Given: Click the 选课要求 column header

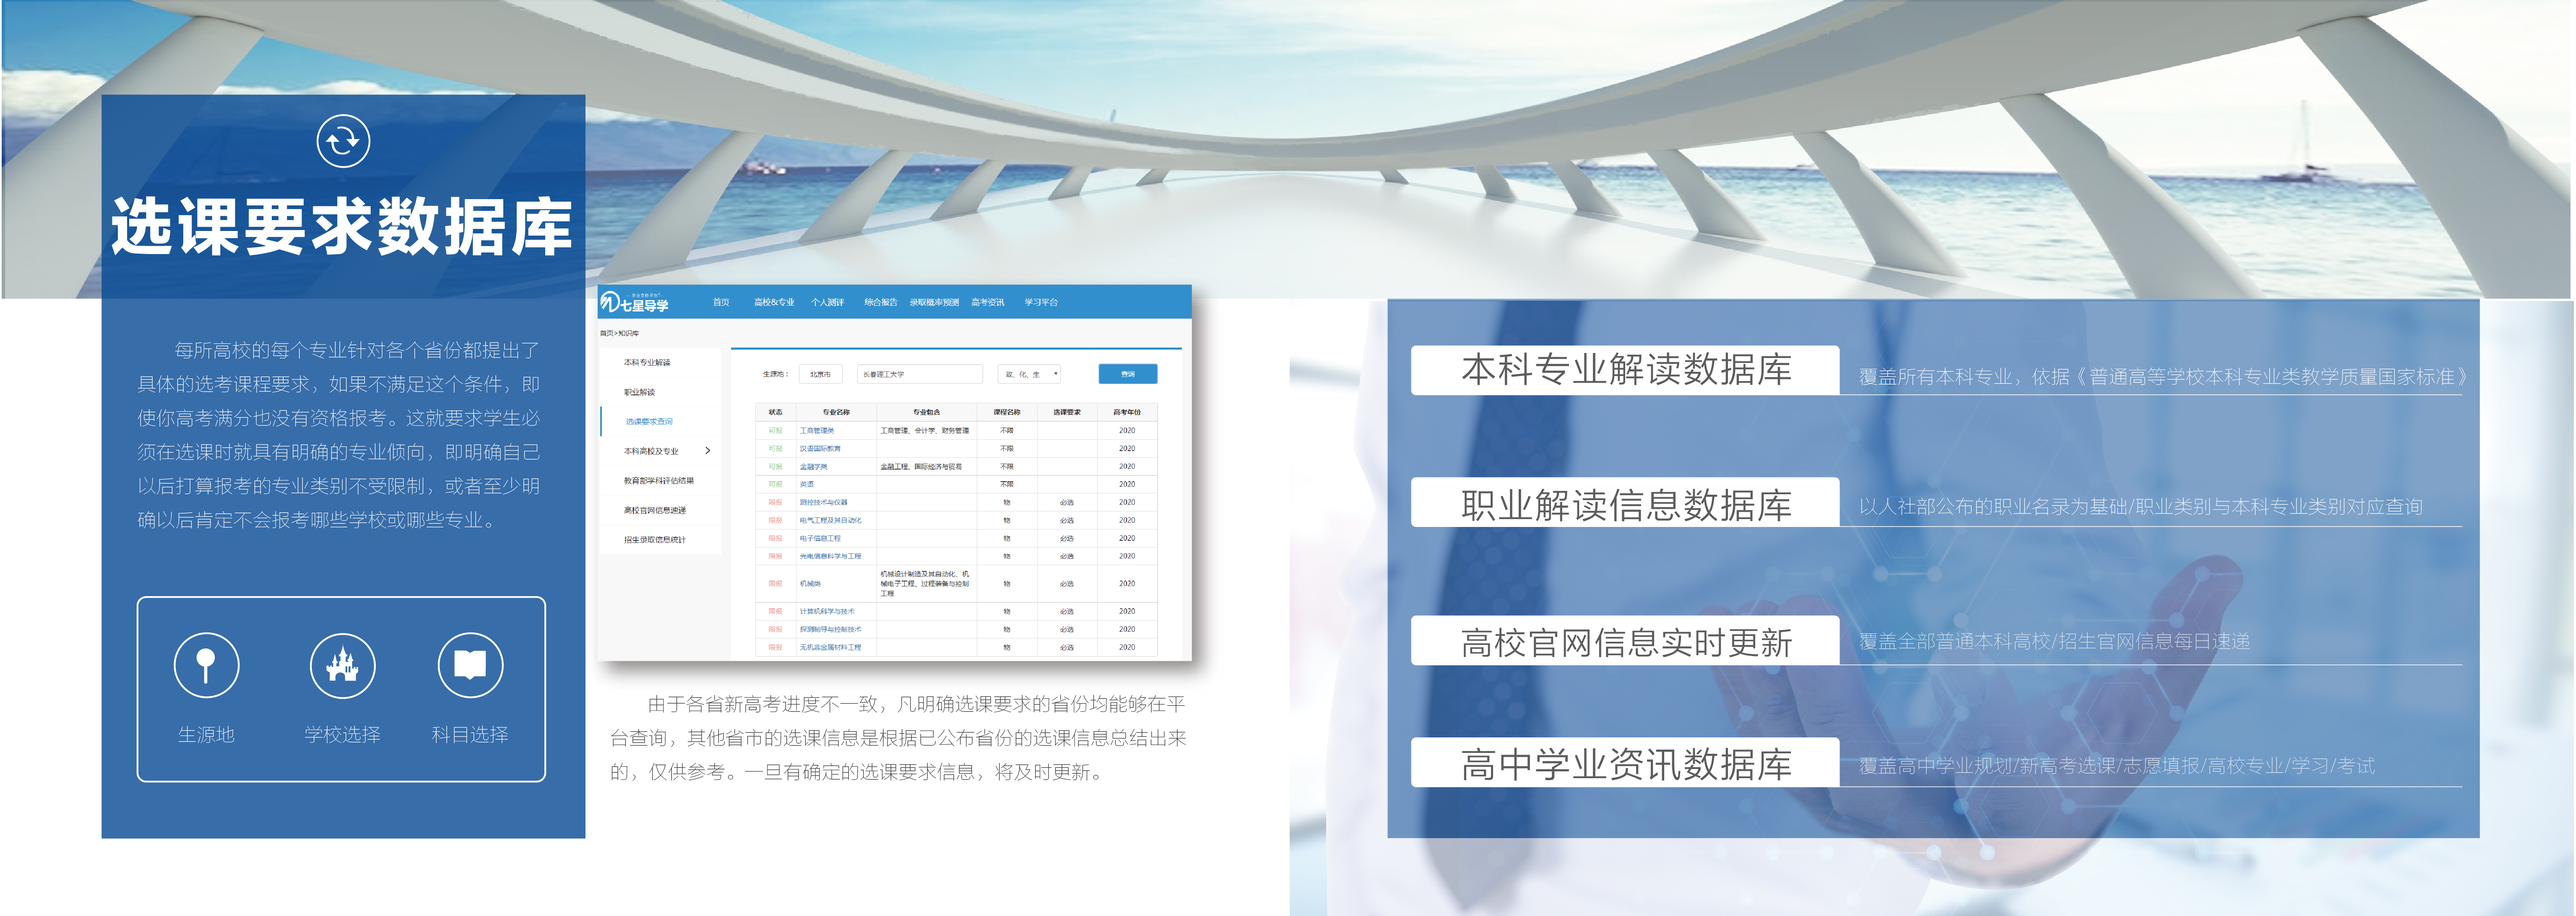Looking at the screenshot, I should coord(1067,412).
